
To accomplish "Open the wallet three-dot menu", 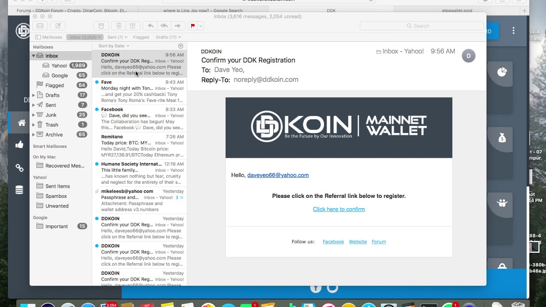I will (x=514, y=31).
